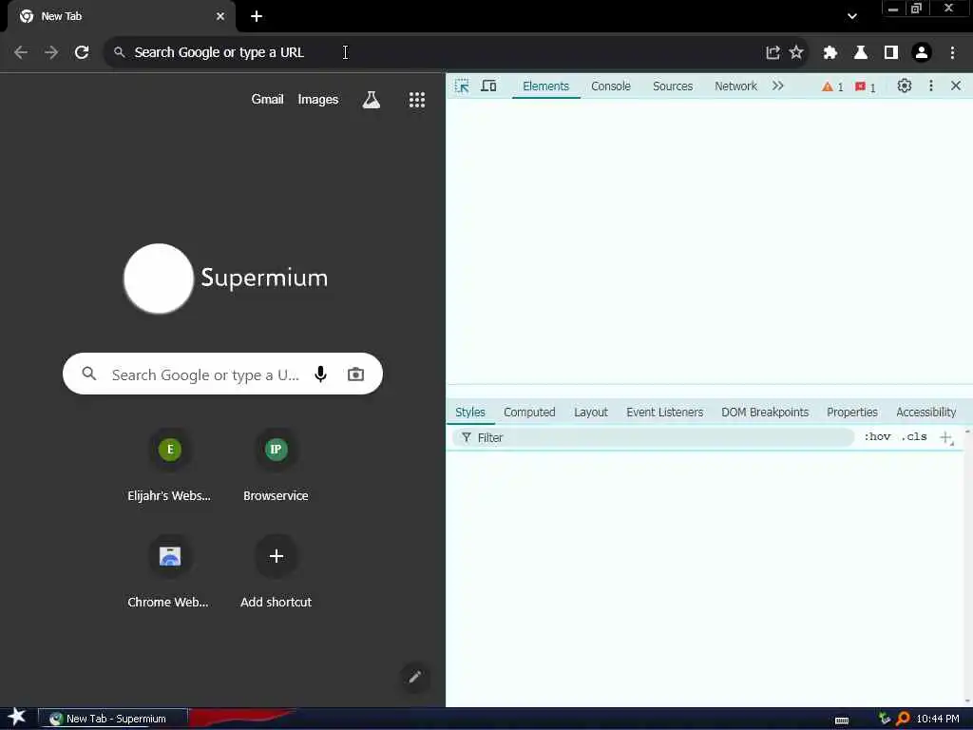Customize this page pencil button
This screenshot has height=730, width=973.
(x=415, y=677)
